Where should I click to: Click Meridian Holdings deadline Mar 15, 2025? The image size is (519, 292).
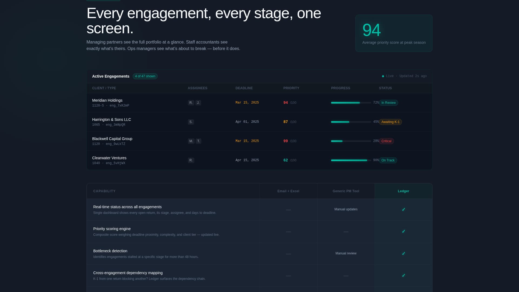pos(247,103)
